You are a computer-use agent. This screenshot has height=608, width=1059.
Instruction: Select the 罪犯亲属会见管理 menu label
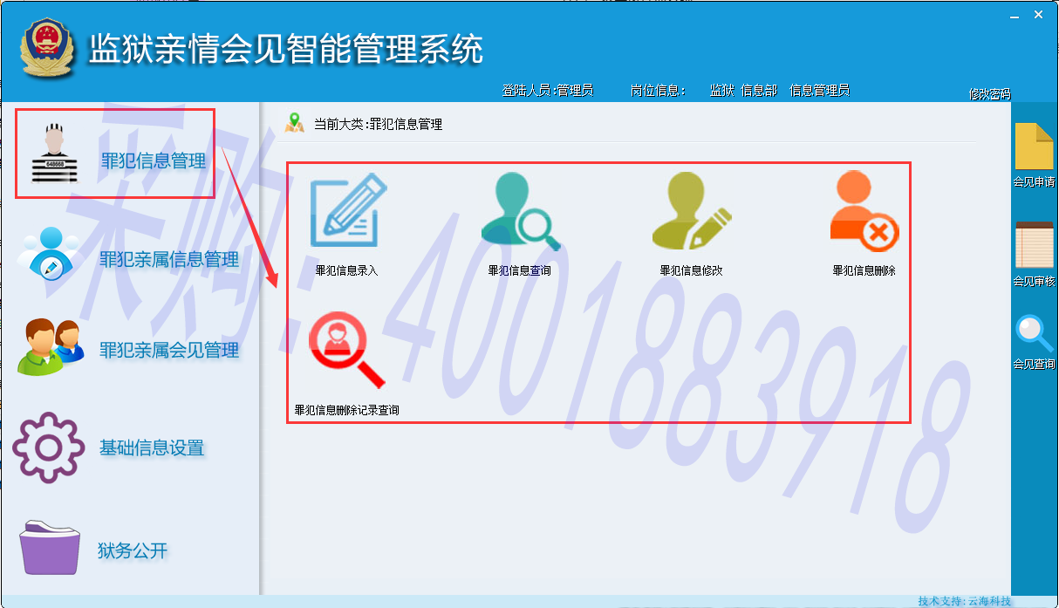[x=169, y=350]
